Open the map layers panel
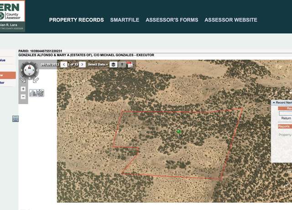The height and width of the screenshot is (210, 292). [x=114, y=64]
